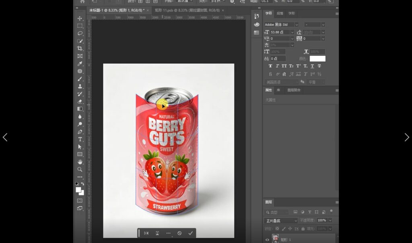
Task: Switch to the 矩形 11.psb document tab
Action: pyautogui.click(x=187, y=10)
